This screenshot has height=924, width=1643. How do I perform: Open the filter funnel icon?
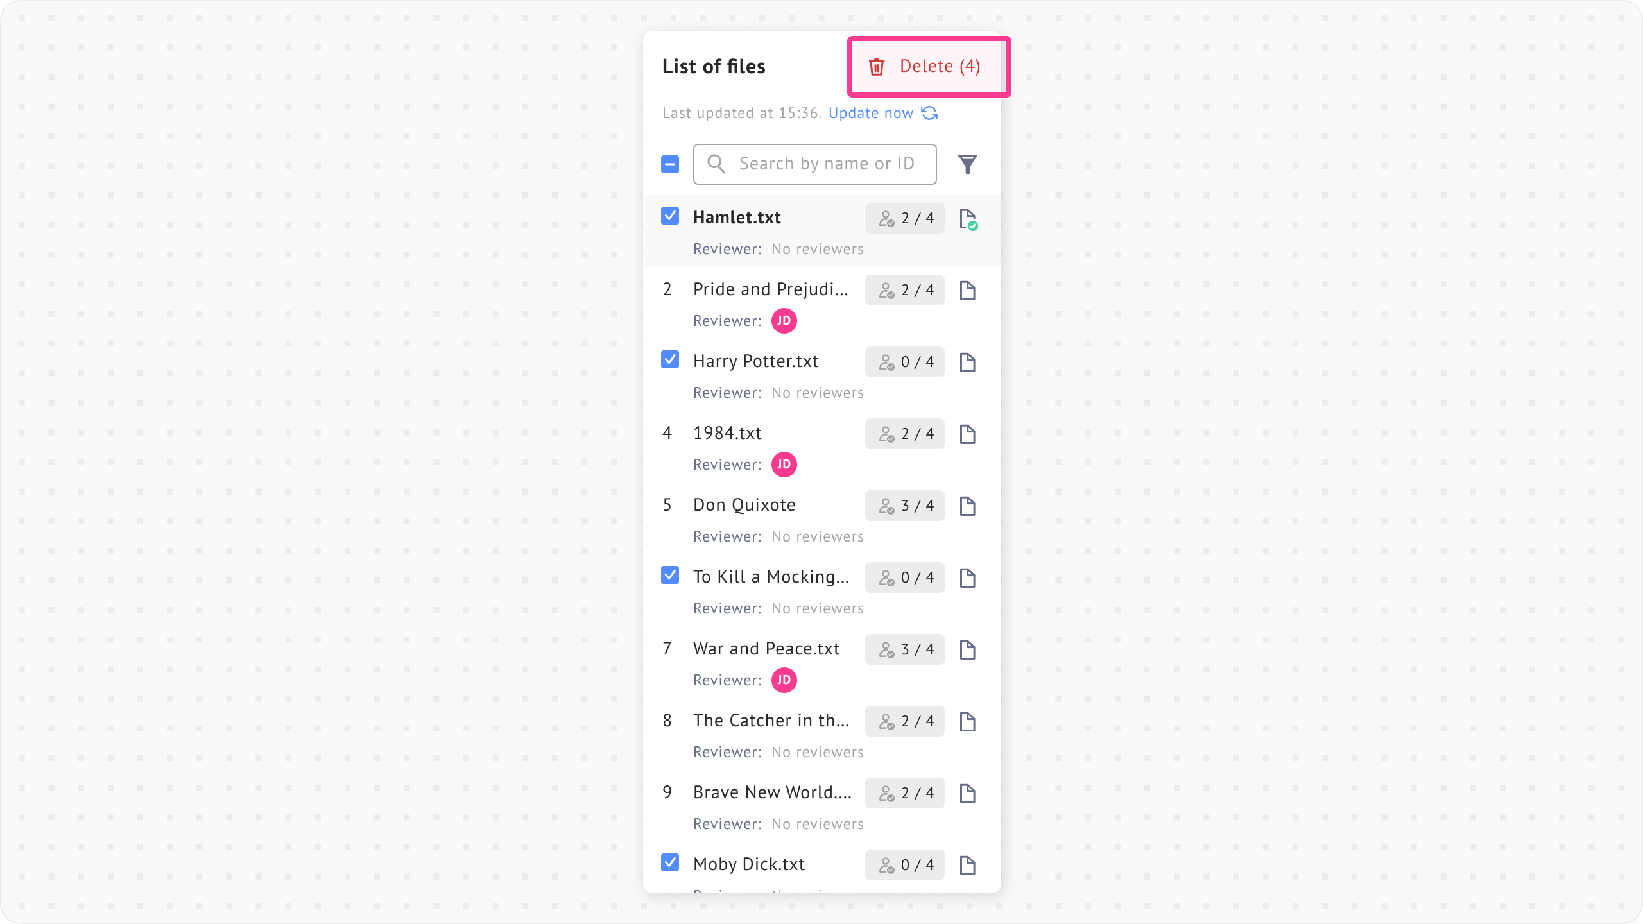click(968, 164)
